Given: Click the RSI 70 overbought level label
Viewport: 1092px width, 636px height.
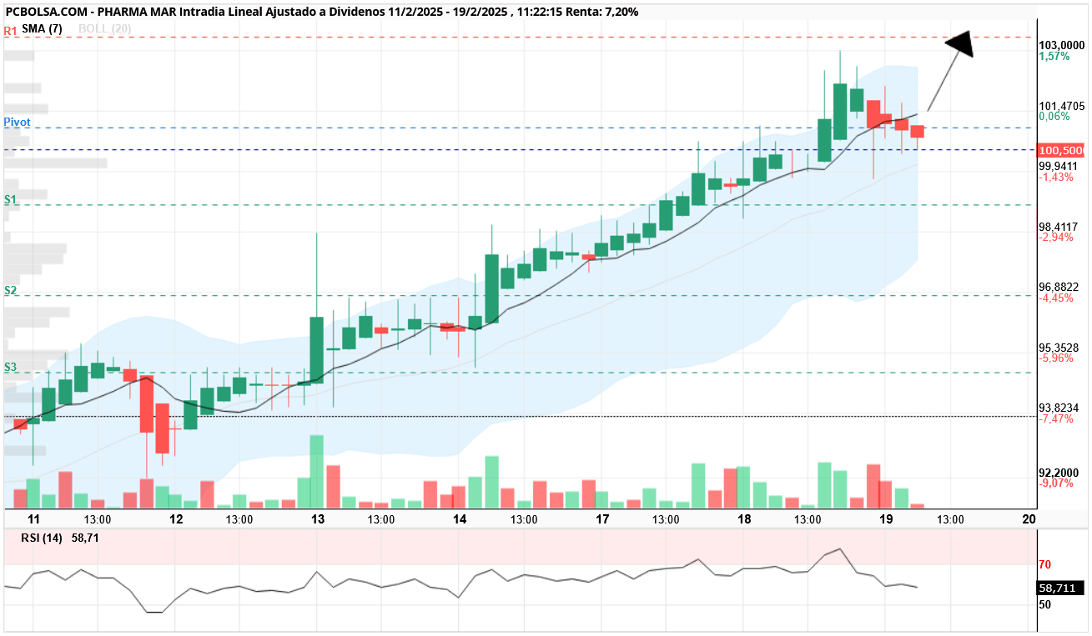Looking at the screenshot, I should pos(1044,564).
